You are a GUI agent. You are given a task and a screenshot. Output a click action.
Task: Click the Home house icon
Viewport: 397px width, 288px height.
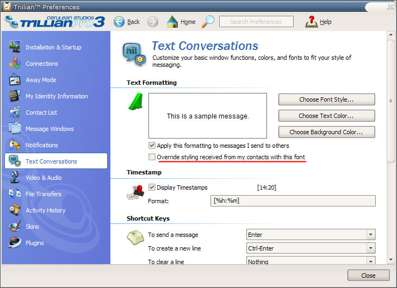pyautogui.click(x=172, y=22)
